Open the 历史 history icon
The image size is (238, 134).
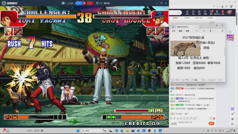coord(187,13)
